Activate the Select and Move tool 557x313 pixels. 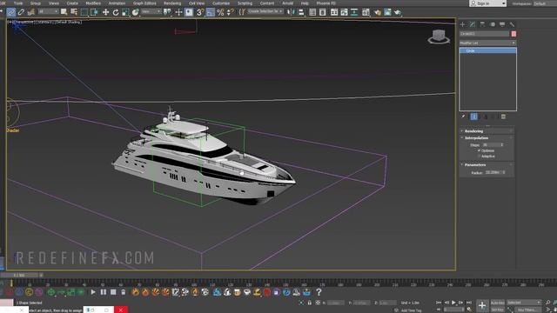pyautogui.click(x=105, y=12)
